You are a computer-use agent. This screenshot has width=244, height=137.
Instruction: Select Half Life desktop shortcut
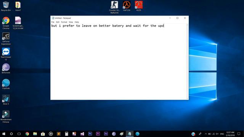[127, 6]
